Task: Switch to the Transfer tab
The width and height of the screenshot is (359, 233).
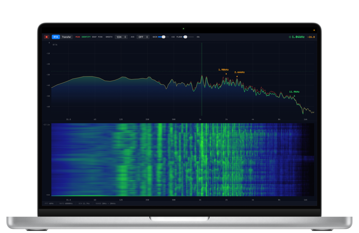Action: 66,37
